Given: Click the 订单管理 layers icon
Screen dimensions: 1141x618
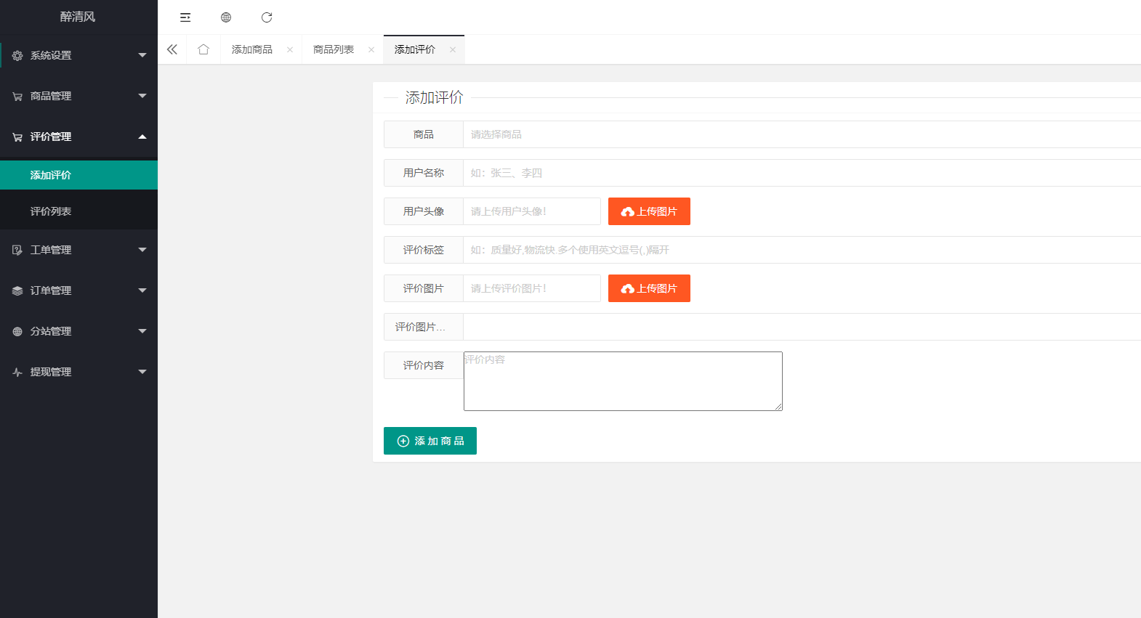Looking at the screenshot, I should point(17,290).
